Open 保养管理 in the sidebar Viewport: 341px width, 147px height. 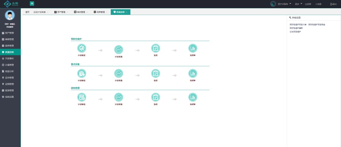10,46
